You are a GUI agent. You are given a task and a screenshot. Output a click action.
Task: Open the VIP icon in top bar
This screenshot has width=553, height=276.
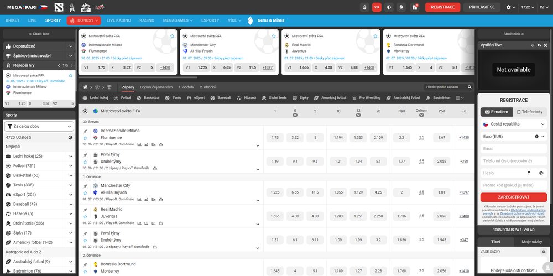pos(377,7)
